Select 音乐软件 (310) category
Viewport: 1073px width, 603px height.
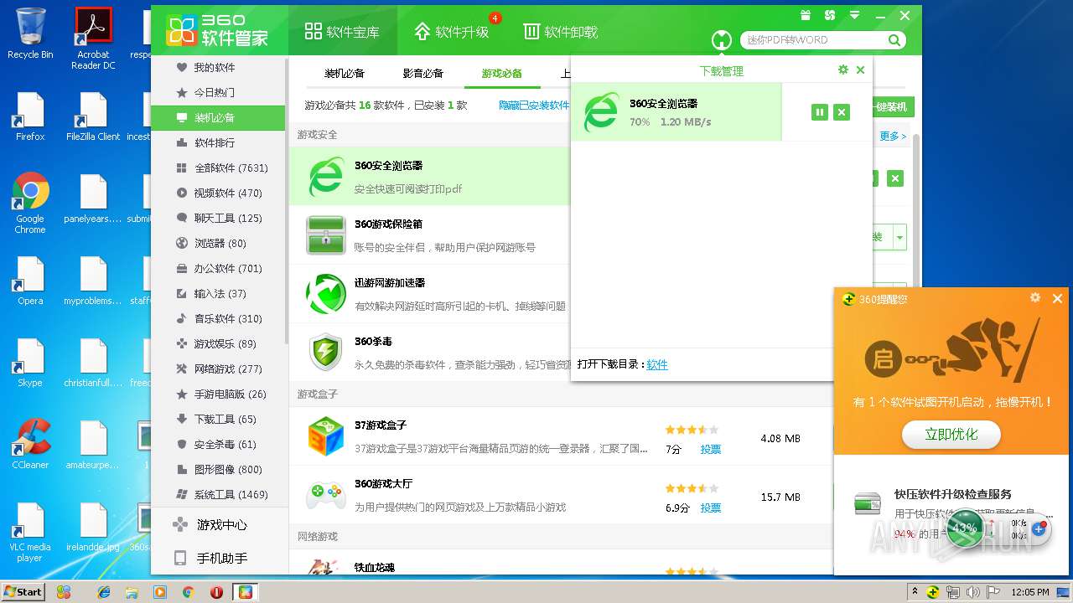(218, 318)
